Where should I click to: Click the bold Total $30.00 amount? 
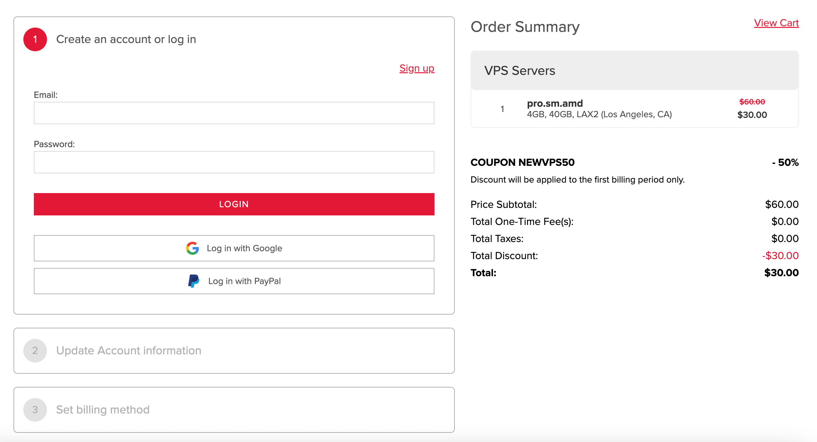(782, 273)
